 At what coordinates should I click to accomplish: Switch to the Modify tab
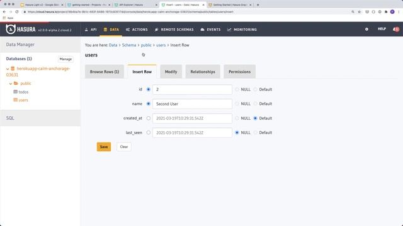[x=171, y=72]
